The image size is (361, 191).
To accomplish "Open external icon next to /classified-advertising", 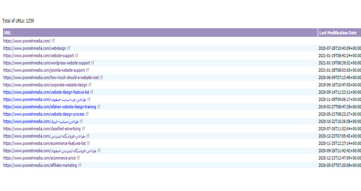I will (83, 129).
